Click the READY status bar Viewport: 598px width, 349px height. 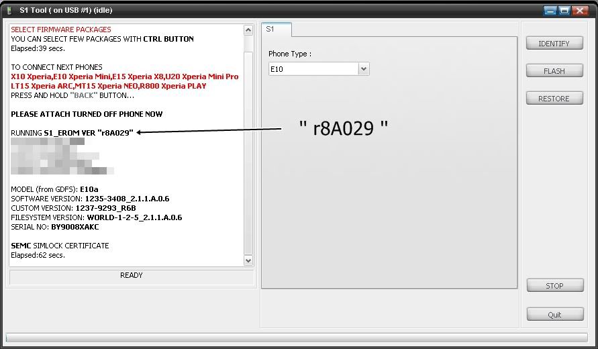click(x=131, y=277)
